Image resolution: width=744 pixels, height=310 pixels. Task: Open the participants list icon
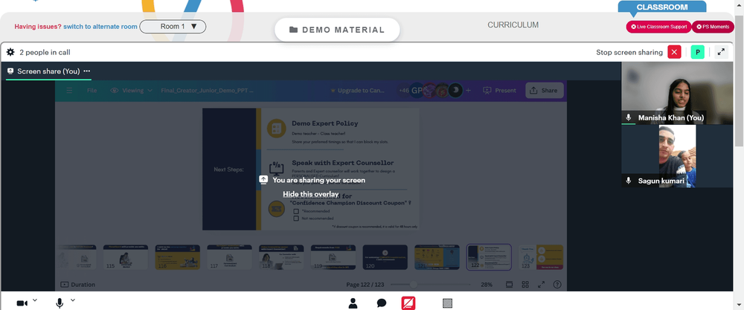point(353,303)
